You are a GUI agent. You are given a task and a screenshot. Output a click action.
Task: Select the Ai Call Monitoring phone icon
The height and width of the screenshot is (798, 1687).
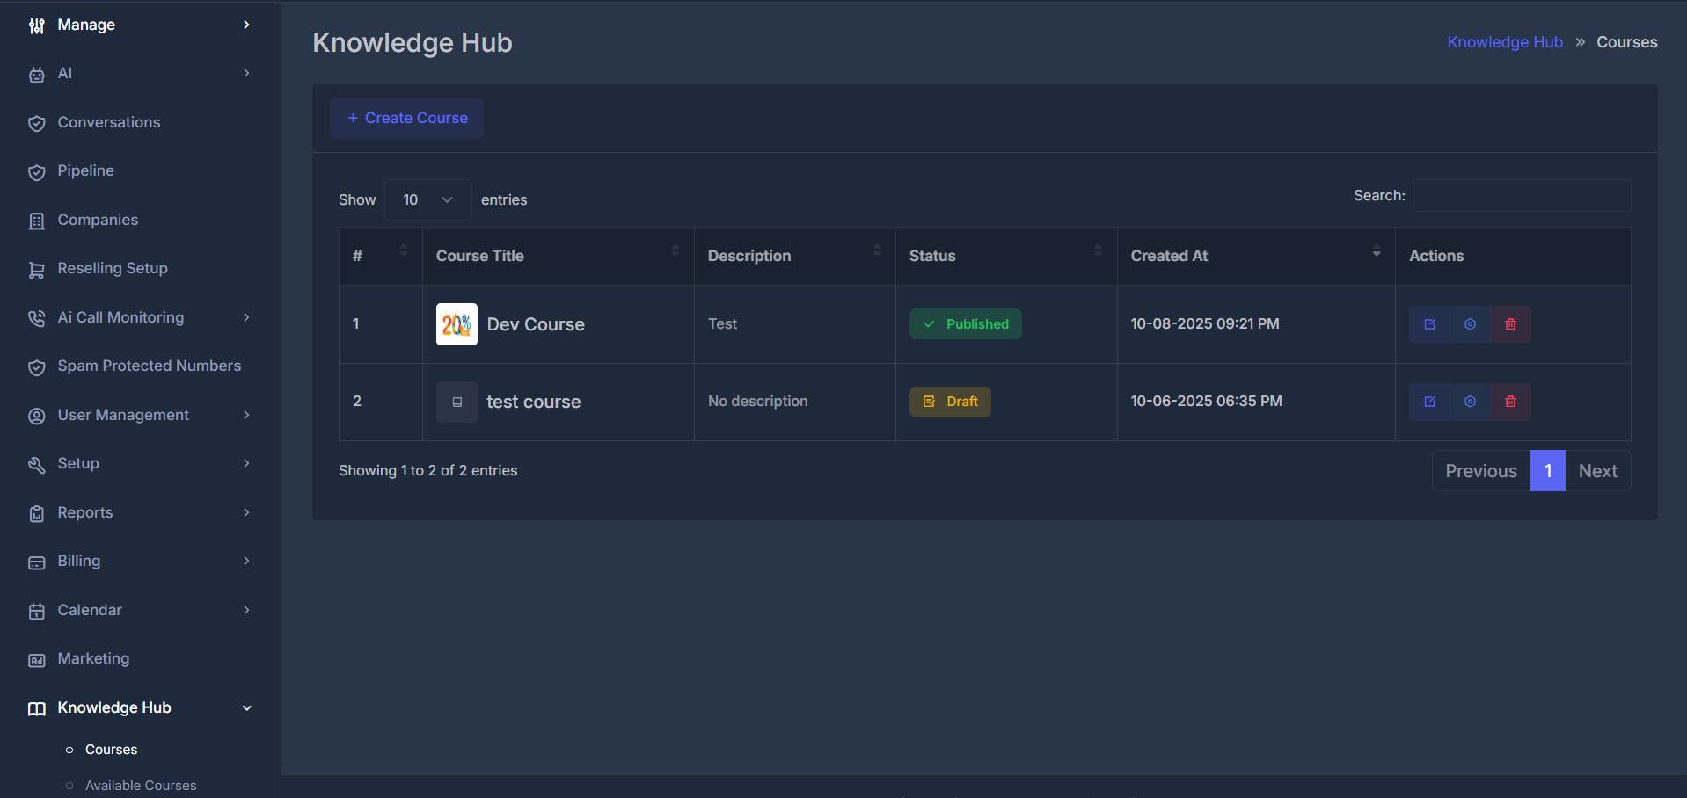pos(36,317)
